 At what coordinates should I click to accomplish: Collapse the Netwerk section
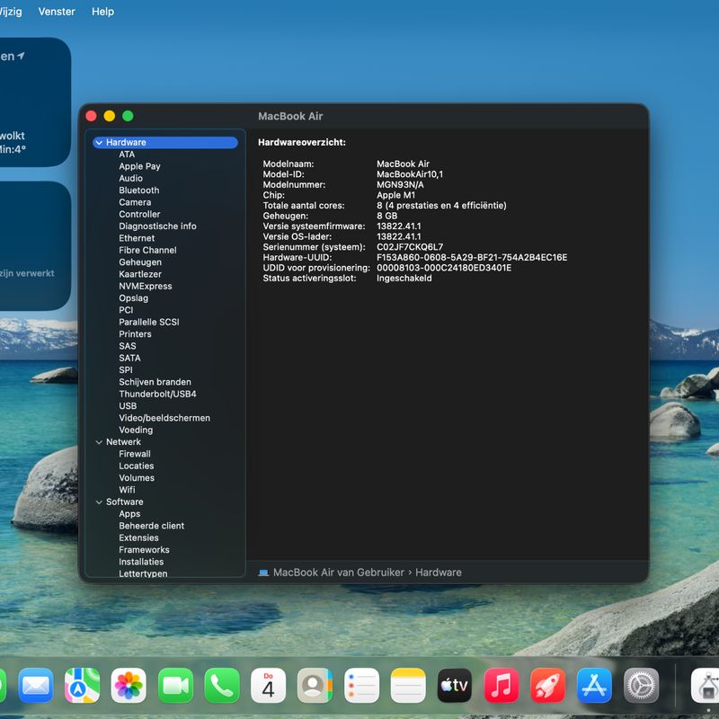click(99, 442)
